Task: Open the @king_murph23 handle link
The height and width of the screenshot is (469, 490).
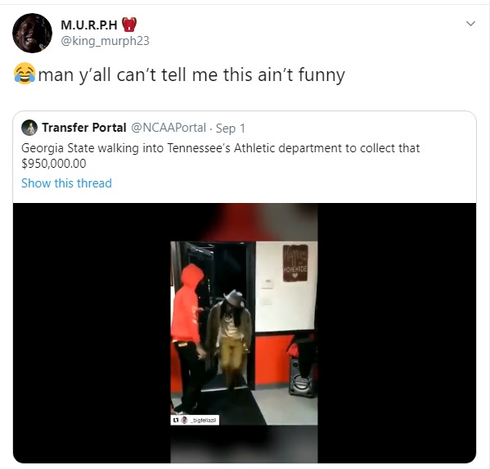Action: click(105, 41)
